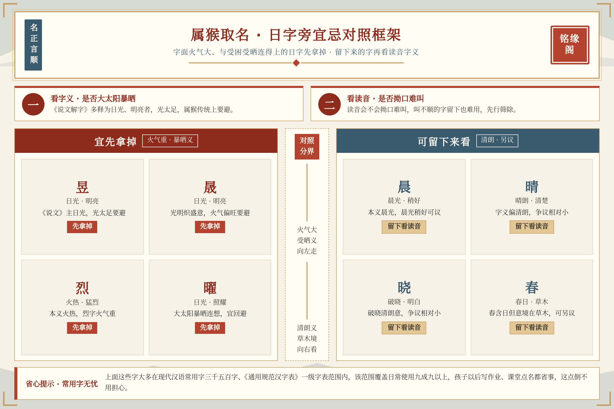Click the line 大太阳暴晒连想，宜回避
The image size is (614, 409).
point(210,313)
